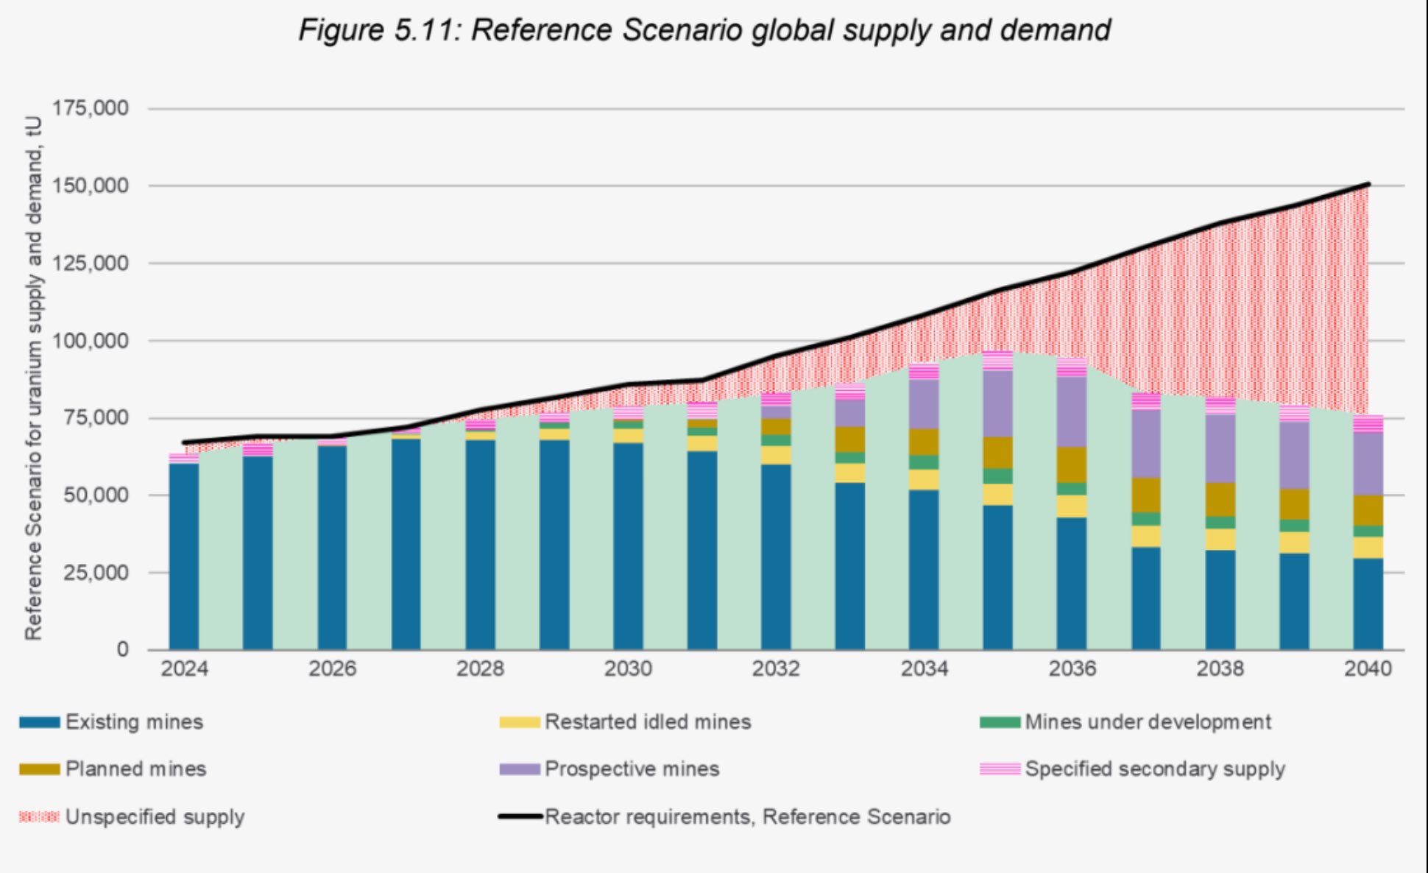Click the 2040 existing mines bar segment
1428x873 pixels.
coord(1368,604)
